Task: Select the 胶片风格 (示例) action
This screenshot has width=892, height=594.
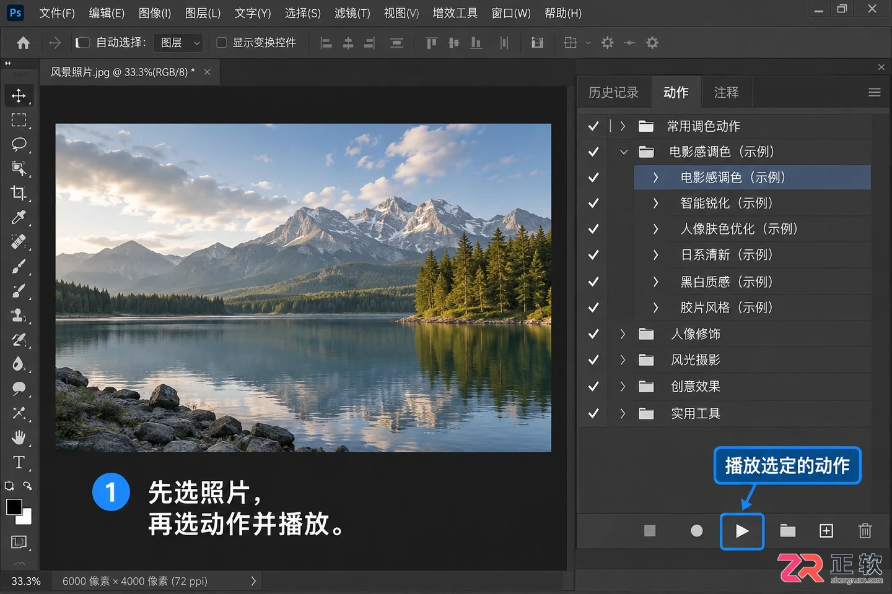Action: pos(753,308)
